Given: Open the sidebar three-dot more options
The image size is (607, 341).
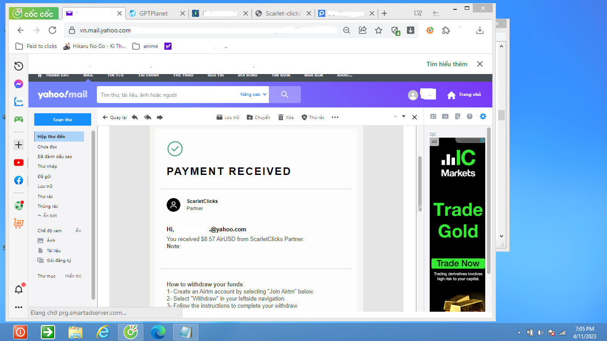Looking at the screenshot, I should click(19, 307).
